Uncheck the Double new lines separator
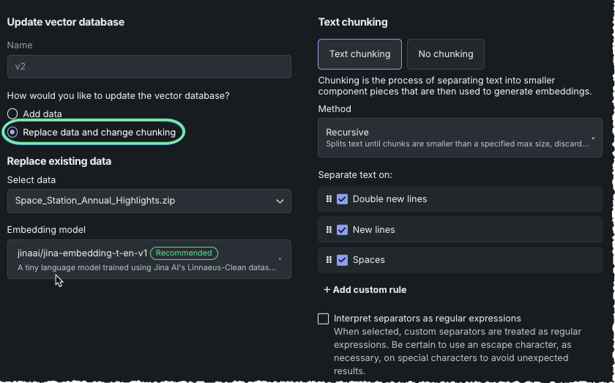The height and width of the screenshot is (383, 615). coord(342,199)
